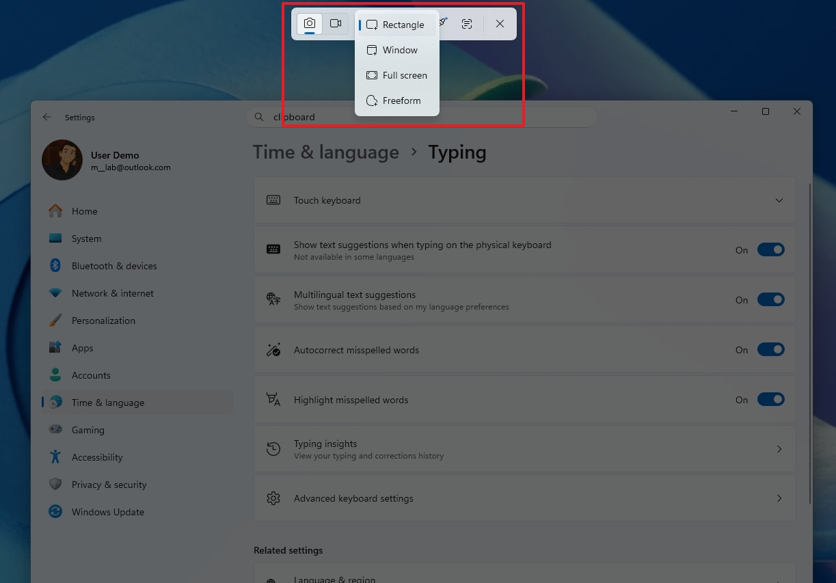The image size is (836, 583).
Task: Select Gaming in the sidebar
Action: (87, 429)
